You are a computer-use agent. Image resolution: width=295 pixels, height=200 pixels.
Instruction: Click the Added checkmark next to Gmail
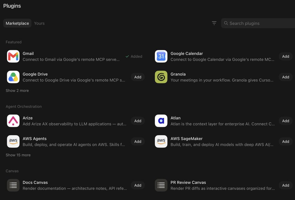(127, 56)
